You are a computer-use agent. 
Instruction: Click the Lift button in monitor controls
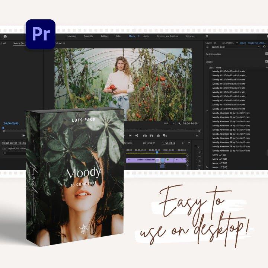(x=144, y=135)
